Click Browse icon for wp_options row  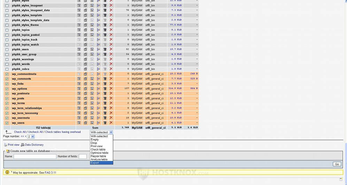79,89
